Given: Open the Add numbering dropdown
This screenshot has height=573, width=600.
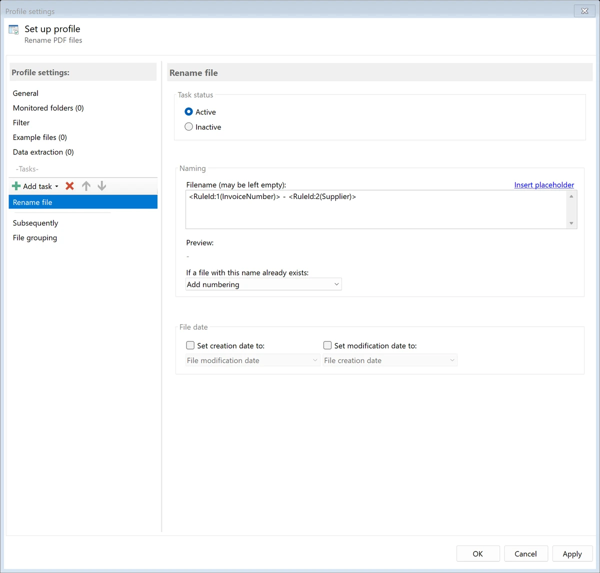Looking at the screenshot, I should (263, 284).
